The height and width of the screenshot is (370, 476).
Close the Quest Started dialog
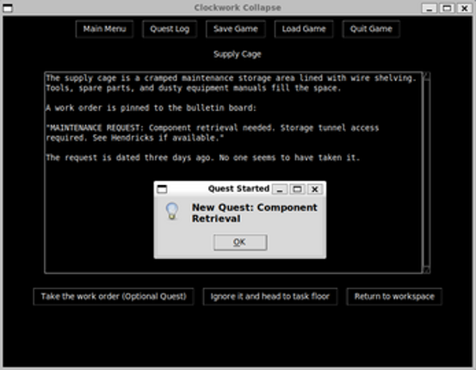coord(315,189)
